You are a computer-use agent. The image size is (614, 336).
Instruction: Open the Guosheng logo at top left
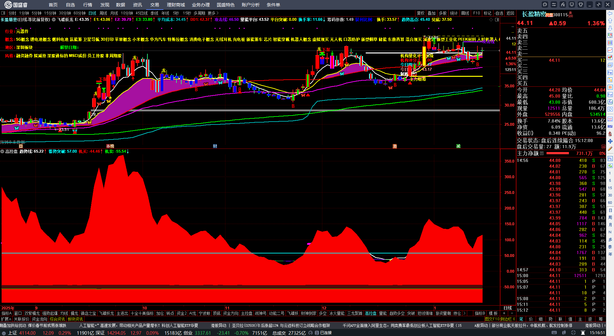16,4
